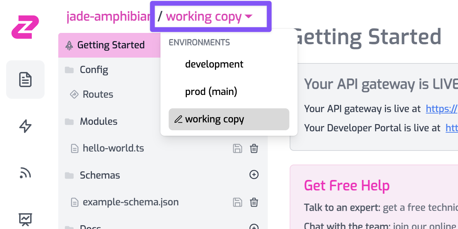458x229 pixels.
Task: Delete hello-world.ts using trash icon
Action: (254, 148)
